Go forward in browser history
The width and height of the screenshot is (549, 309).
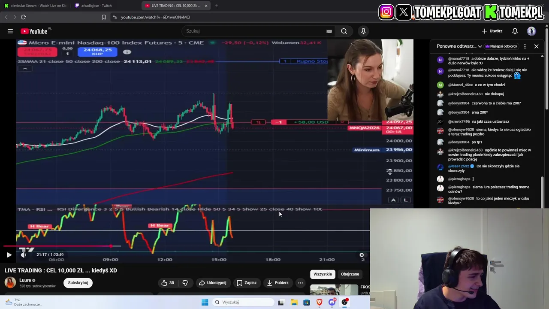point(15,17)
